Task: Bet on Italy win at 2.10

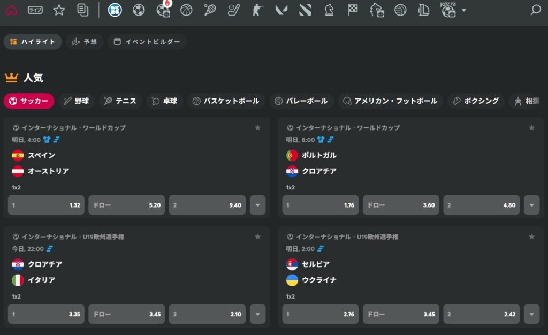Action: (207, 314)
